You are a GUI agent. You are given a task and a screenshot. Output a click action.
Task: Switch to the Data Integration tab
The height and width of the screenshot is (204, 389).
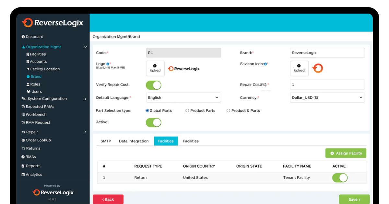[134, 141]
